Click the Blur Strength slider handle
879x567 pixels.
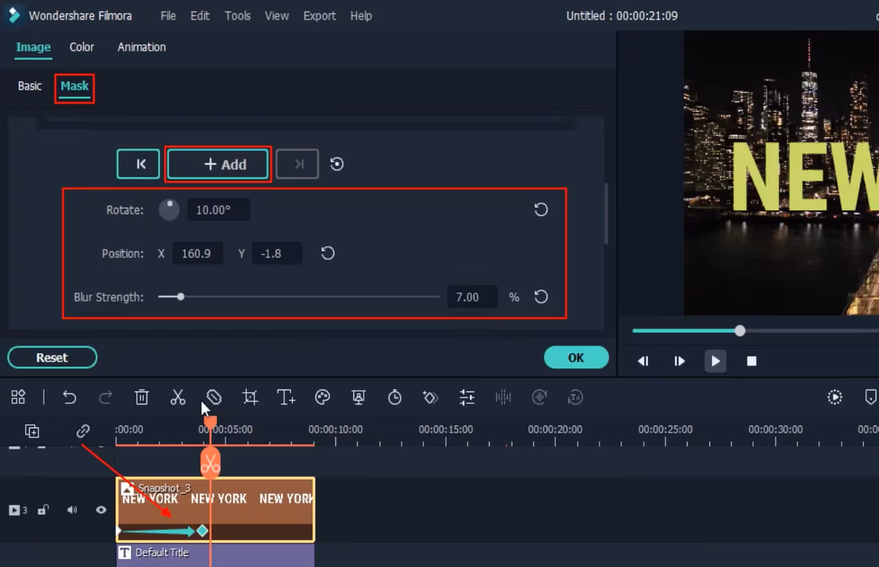tap(181, 297)
